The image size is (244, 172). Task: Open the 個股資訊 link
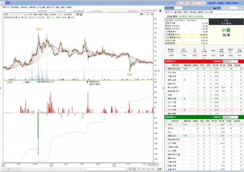point(212,3)
